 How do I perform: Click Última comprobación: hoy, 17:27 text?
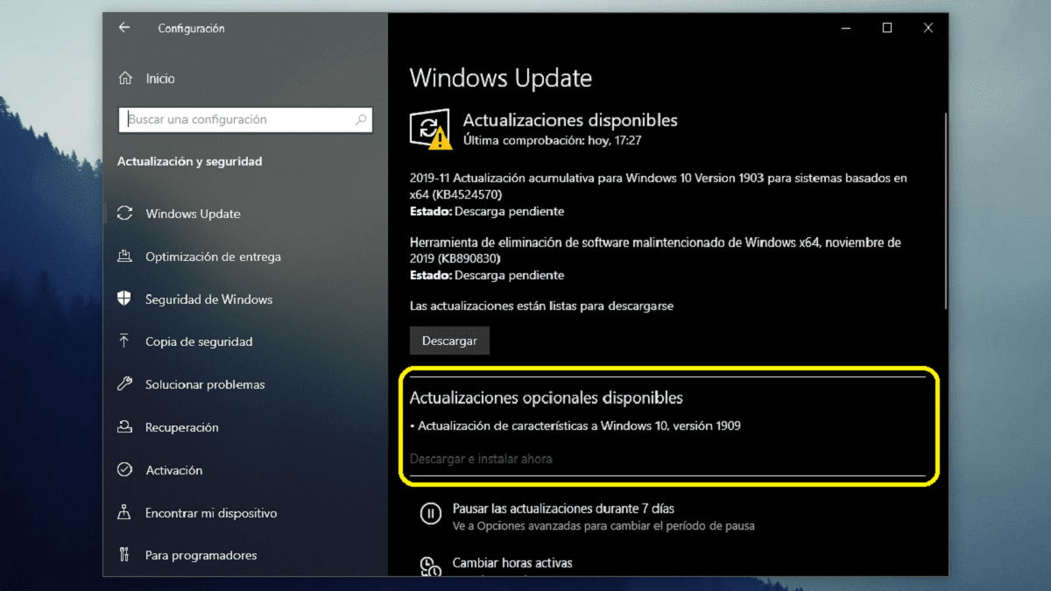click(x=553, y=140)
